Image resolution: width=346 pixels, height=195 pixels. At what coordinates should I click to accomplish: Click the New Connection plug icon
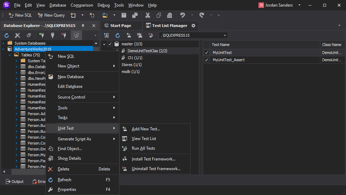click(41, 35)
